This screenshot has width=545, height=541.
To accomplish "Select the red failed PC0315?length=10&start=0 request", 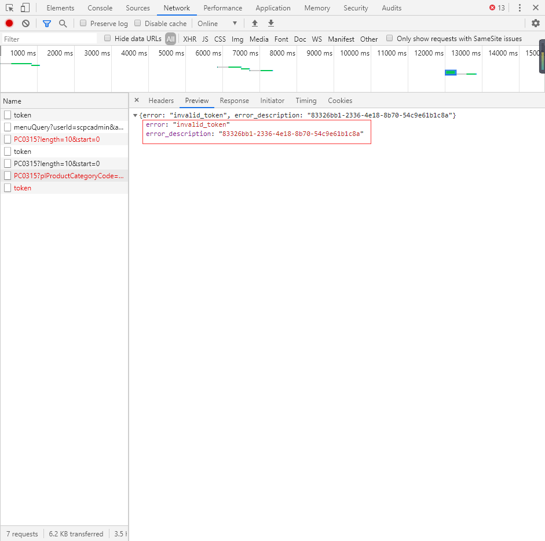I will [64, 139].
